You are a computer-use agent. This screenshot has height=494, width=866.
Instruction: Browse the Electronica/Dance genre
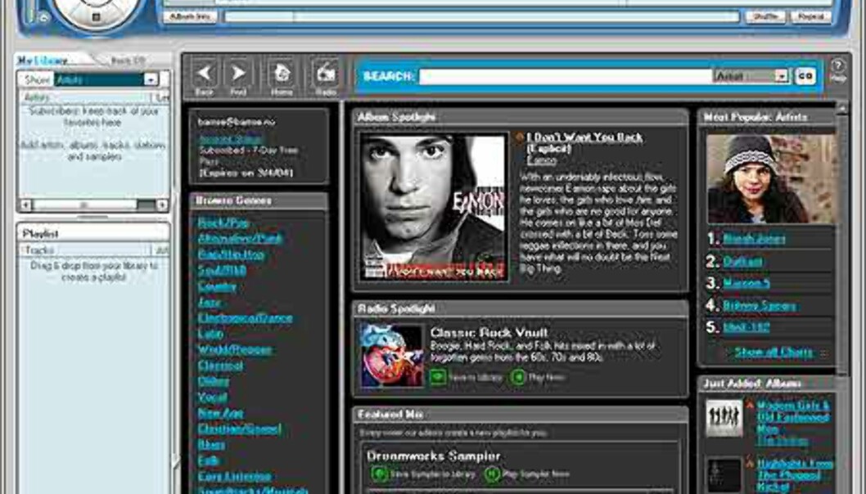pos(246,318)
